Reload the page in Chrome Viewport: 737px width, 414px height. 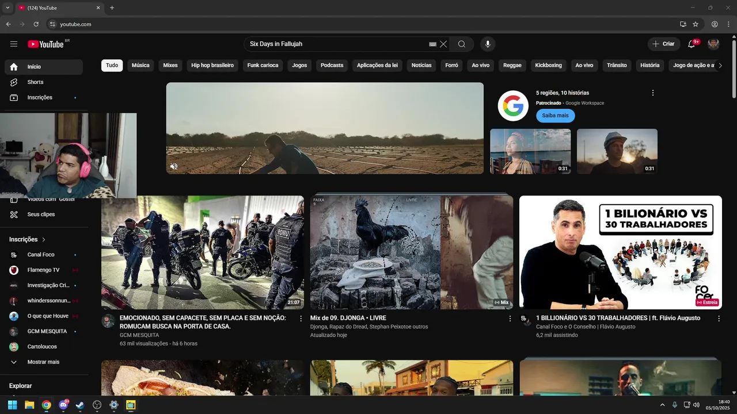[36, 24]
